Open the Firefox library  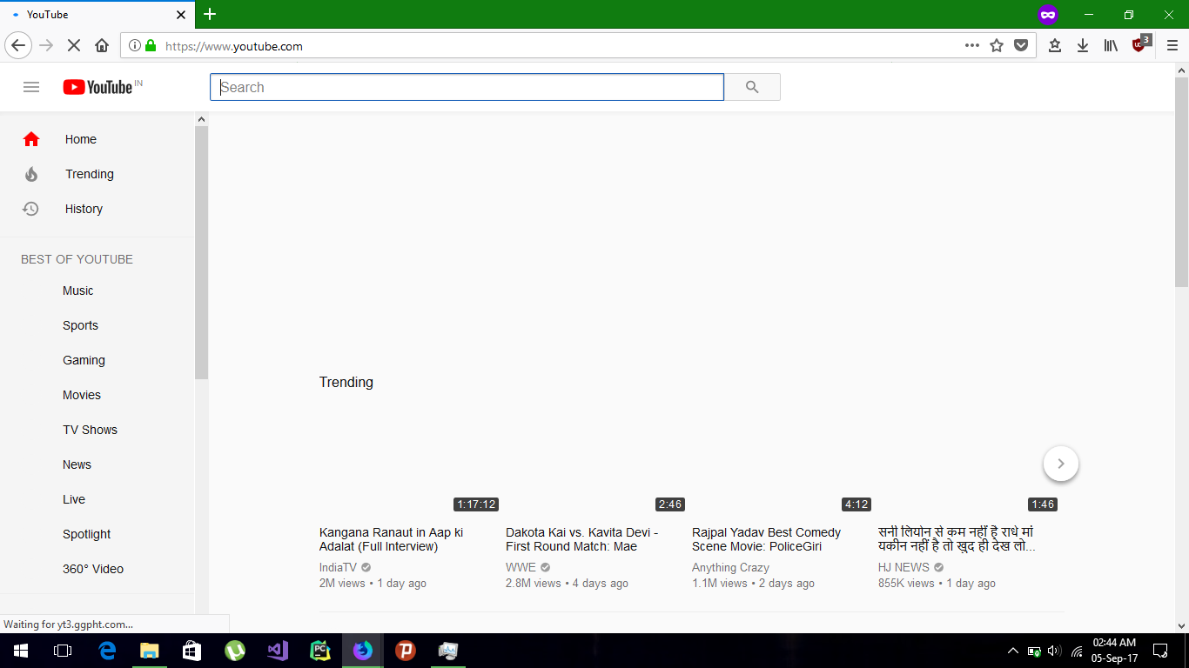point(1111,45)
